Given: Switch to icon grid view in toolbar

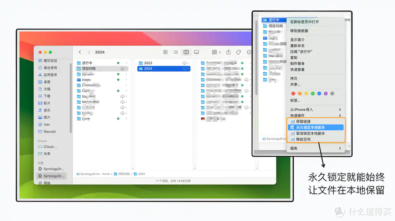Looking at the screenshot, I should coord(165,52).
